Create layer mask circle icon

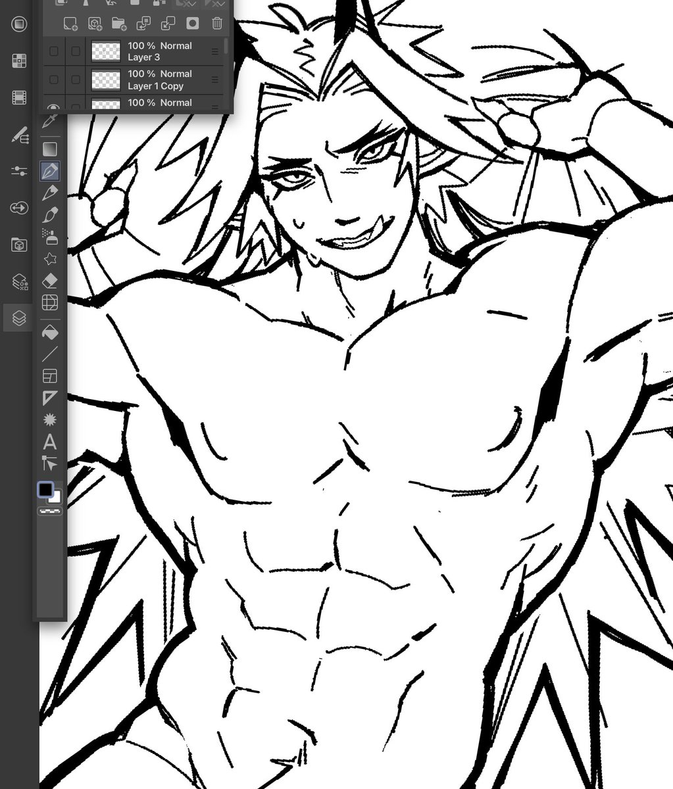193,24
